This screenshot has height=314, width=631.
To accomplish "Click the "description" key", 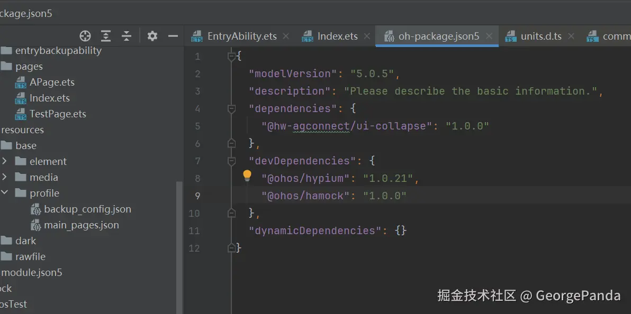I will coord(290,91).
